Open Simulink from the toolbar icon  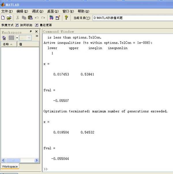pyautogui.click(x=51, y=18)
